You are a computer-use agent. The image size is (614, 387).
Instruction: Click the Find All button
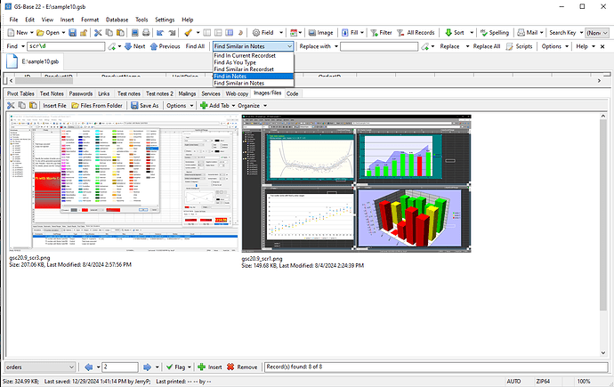click(x=195, y=46)
